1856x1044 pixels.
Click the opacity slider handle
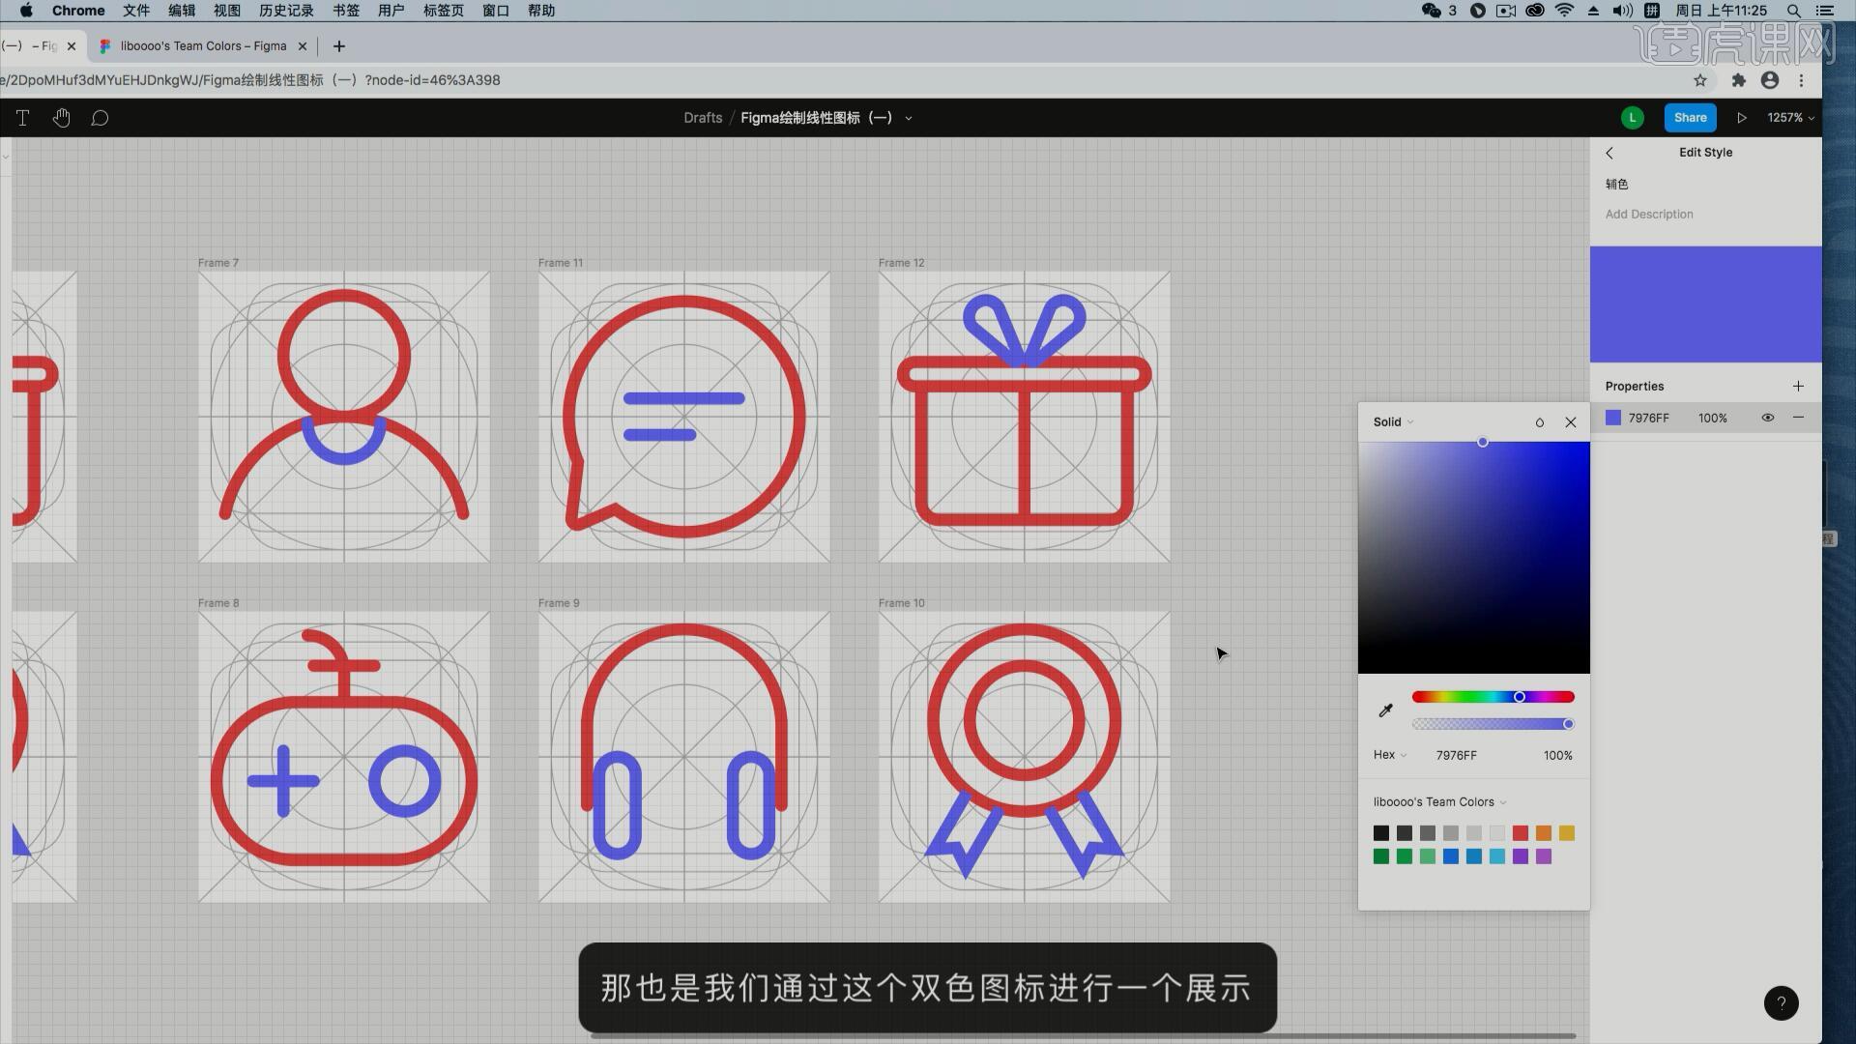point(1568,724)
